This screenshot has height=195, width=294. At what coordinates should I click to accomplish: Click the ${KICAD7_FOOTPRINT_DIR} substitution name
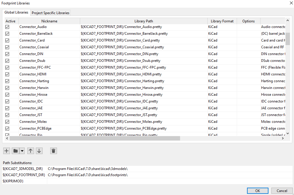pos(25,175)
